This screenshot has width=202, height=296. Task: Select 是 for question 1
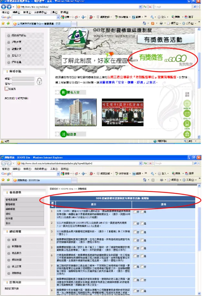(142, 212)
